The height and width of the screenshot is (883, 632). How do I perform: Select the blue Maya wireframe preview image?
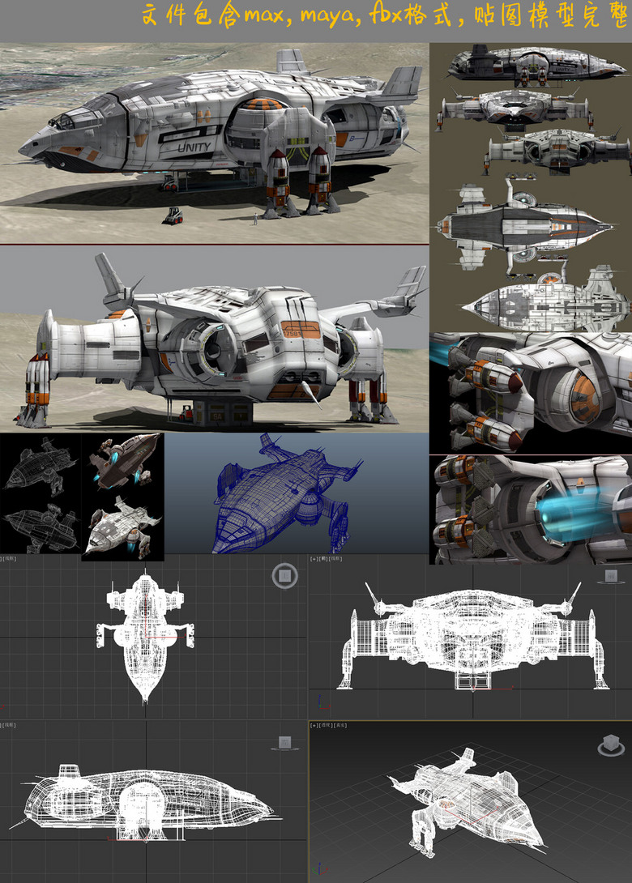[296, 493]
